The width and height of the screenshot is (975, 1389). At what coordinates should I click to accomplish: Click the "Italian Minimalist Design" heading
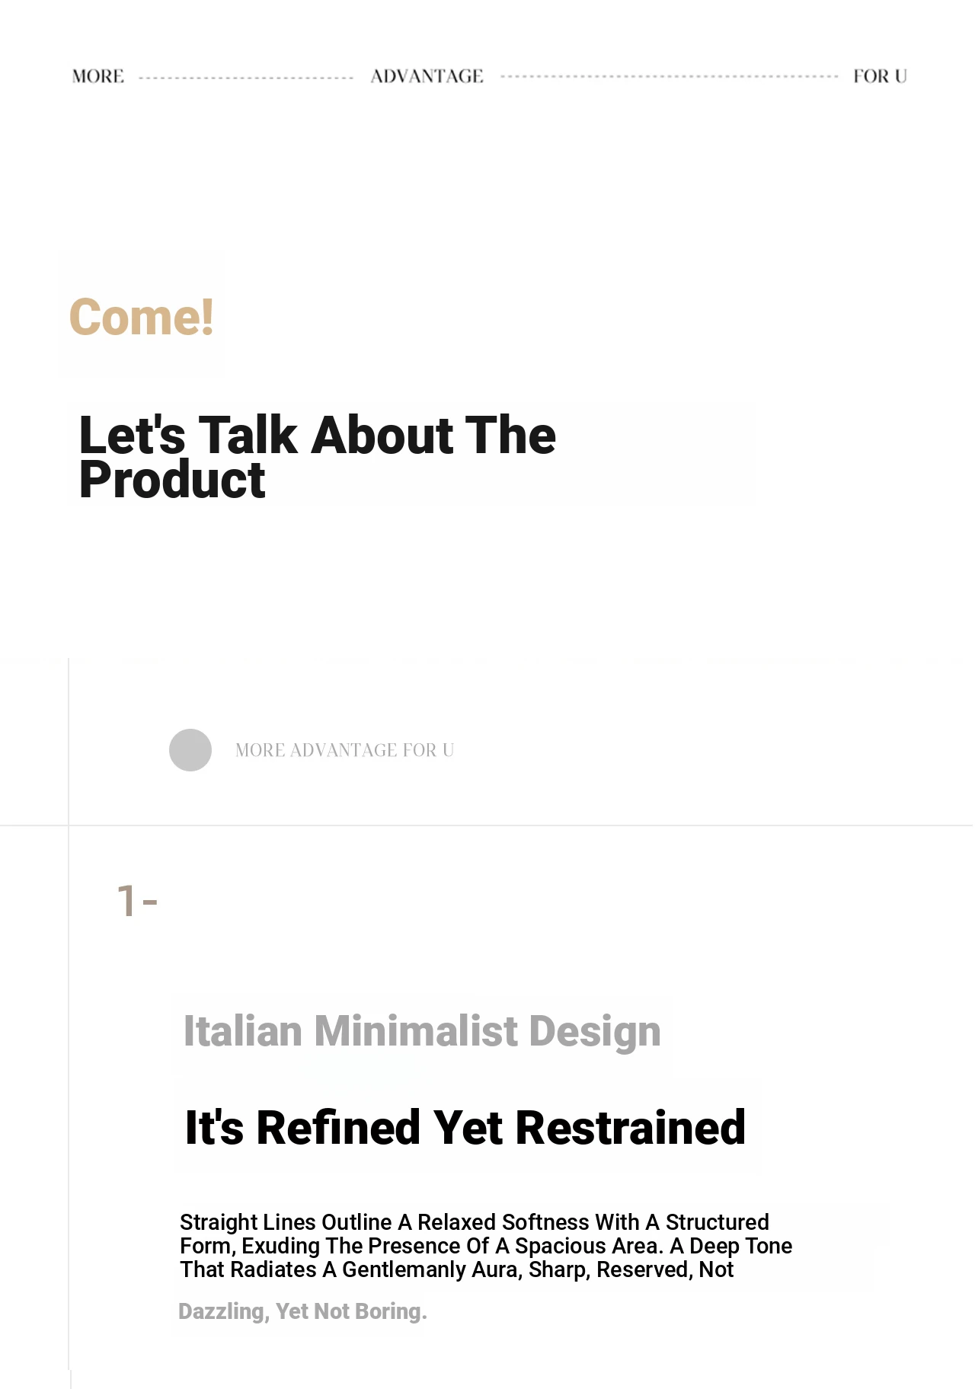[422, 1031]
